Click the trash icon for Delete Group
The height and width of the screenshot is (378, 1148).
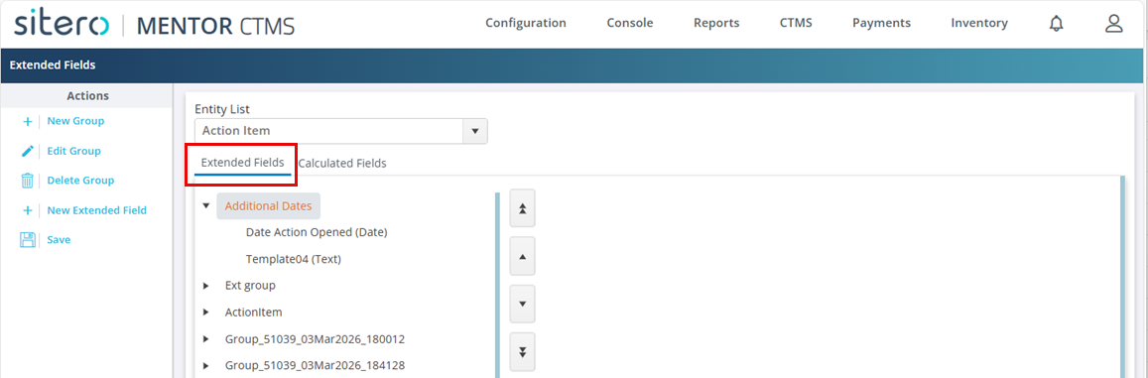28,181
